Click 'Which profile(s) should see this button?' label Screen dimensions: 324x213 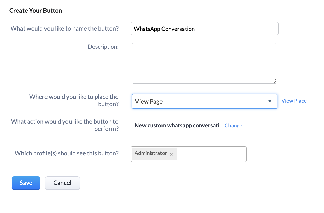pos(66,153)
